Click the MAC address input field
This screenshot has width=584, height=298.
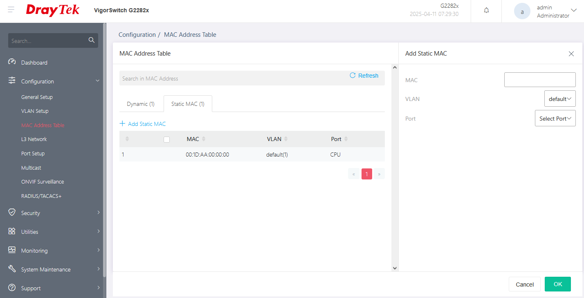[539, 80]
